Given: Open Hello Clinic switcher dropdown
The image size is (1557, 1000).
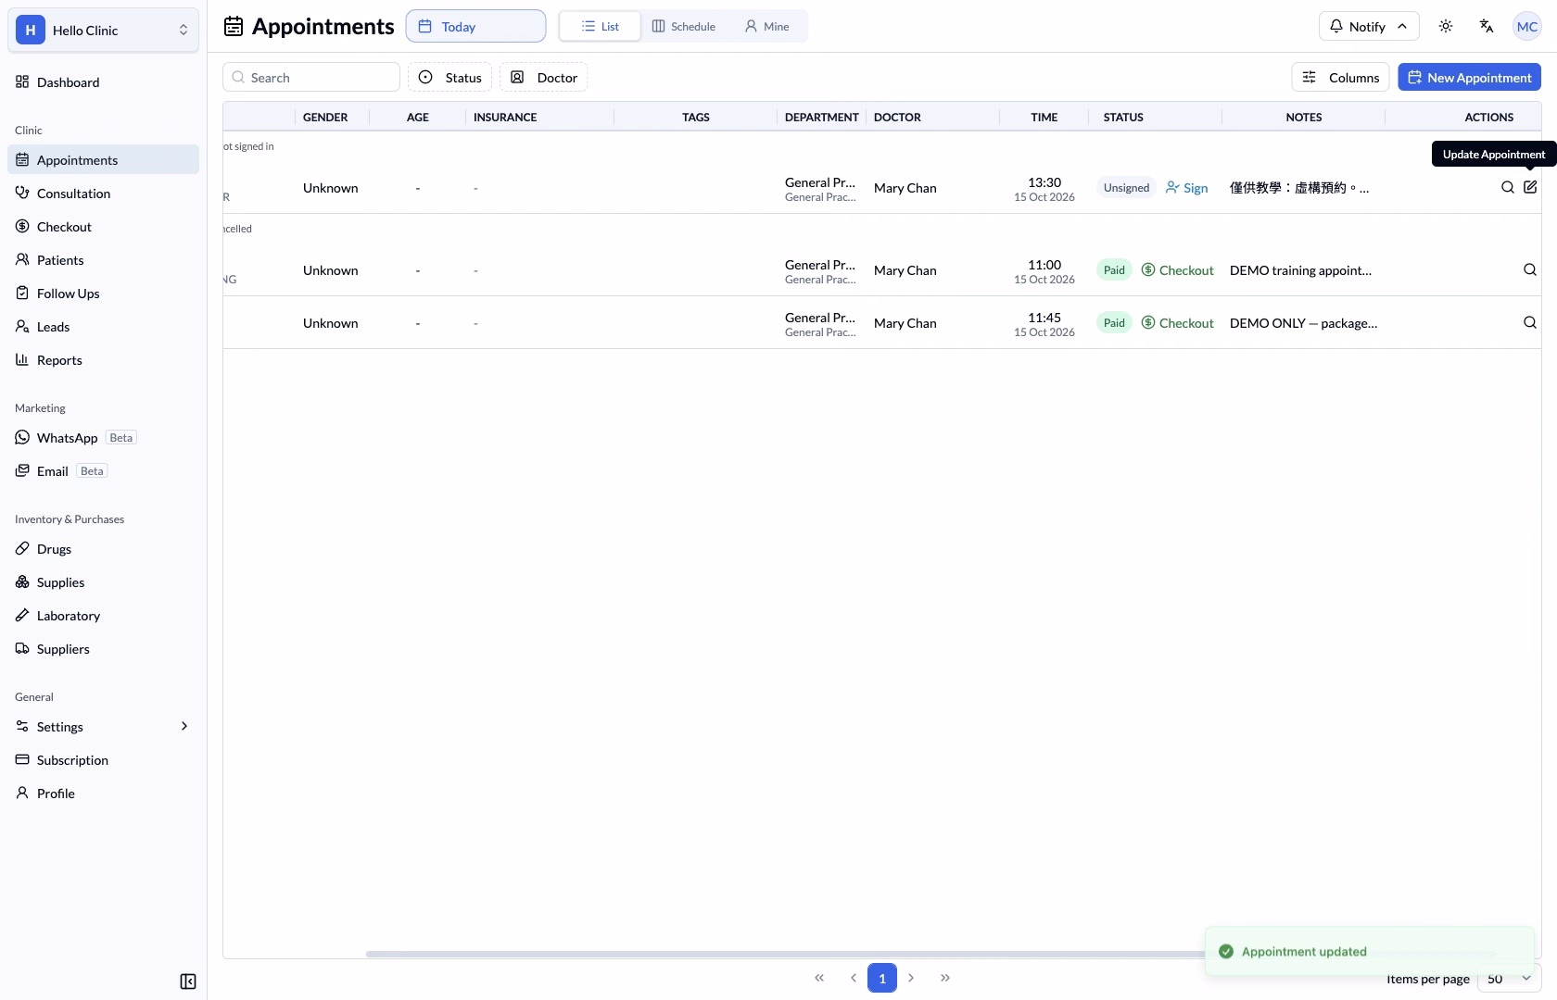Looking at the screenshot, I should click(103, 30).
